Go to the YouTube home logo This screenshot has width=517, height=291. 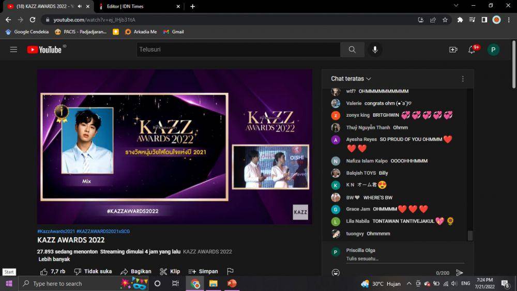44,50
